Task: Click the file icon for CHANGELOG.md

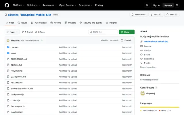Action: click(x=8, y=59)
